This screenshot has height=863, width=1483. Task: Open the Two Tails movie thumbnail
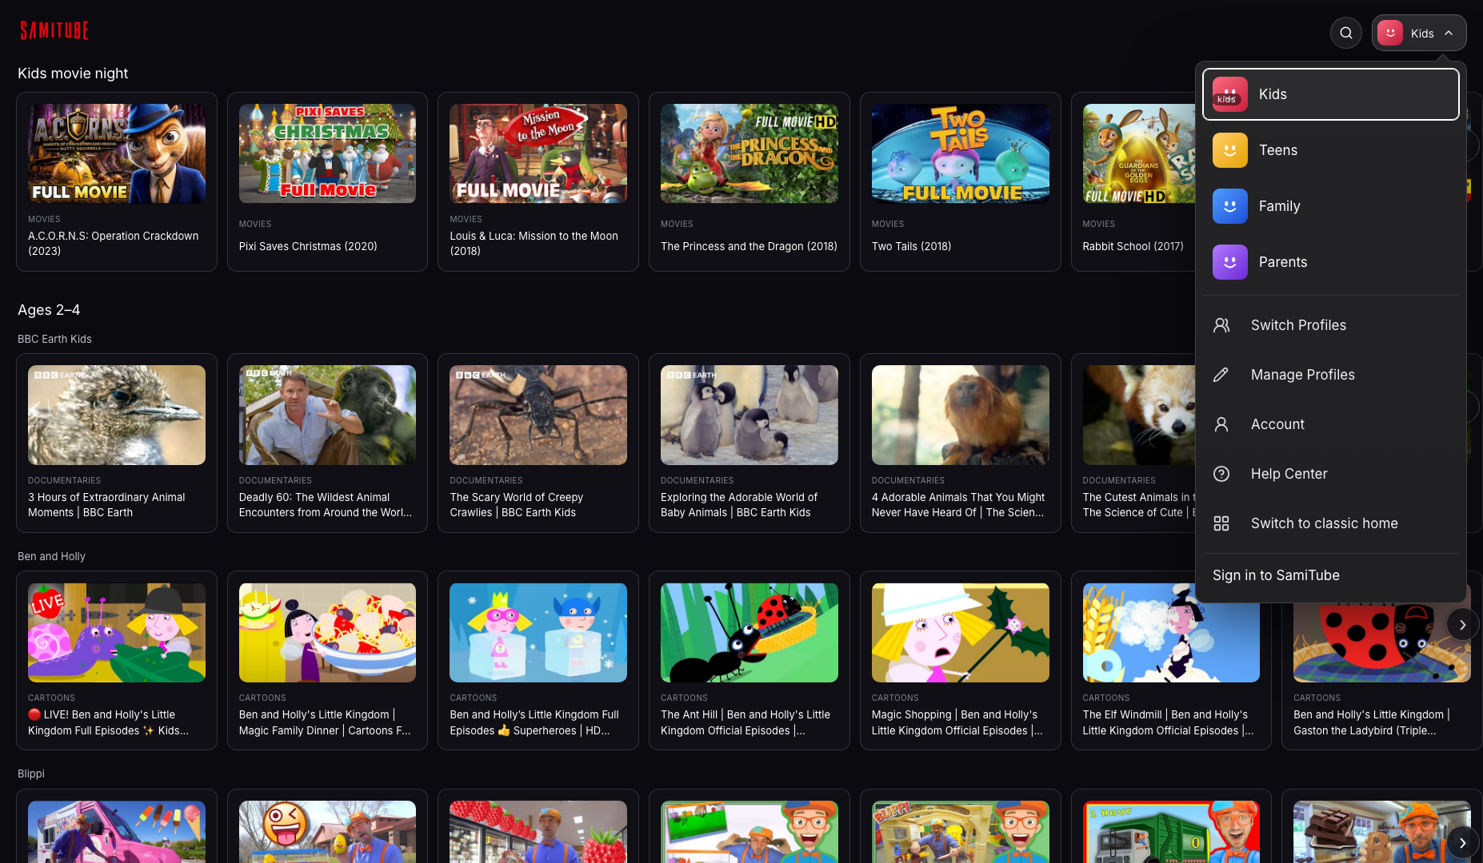961,153
